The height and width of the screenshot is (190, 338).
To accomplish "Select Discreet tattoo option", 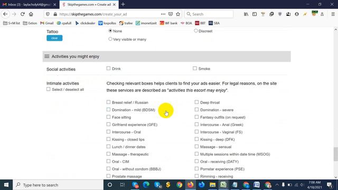I will (196, 31).
